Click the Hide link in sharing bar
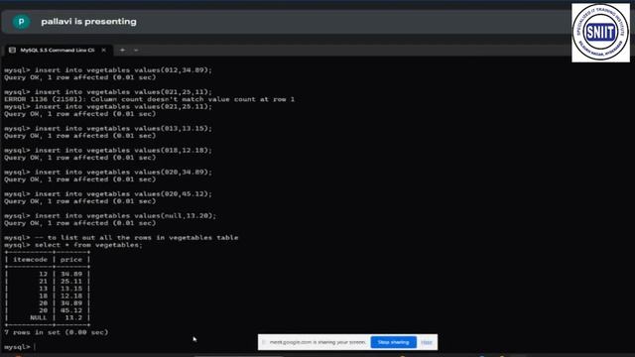Image resolution: width=635 pixels, height=357 pixels. click(427, 342)
